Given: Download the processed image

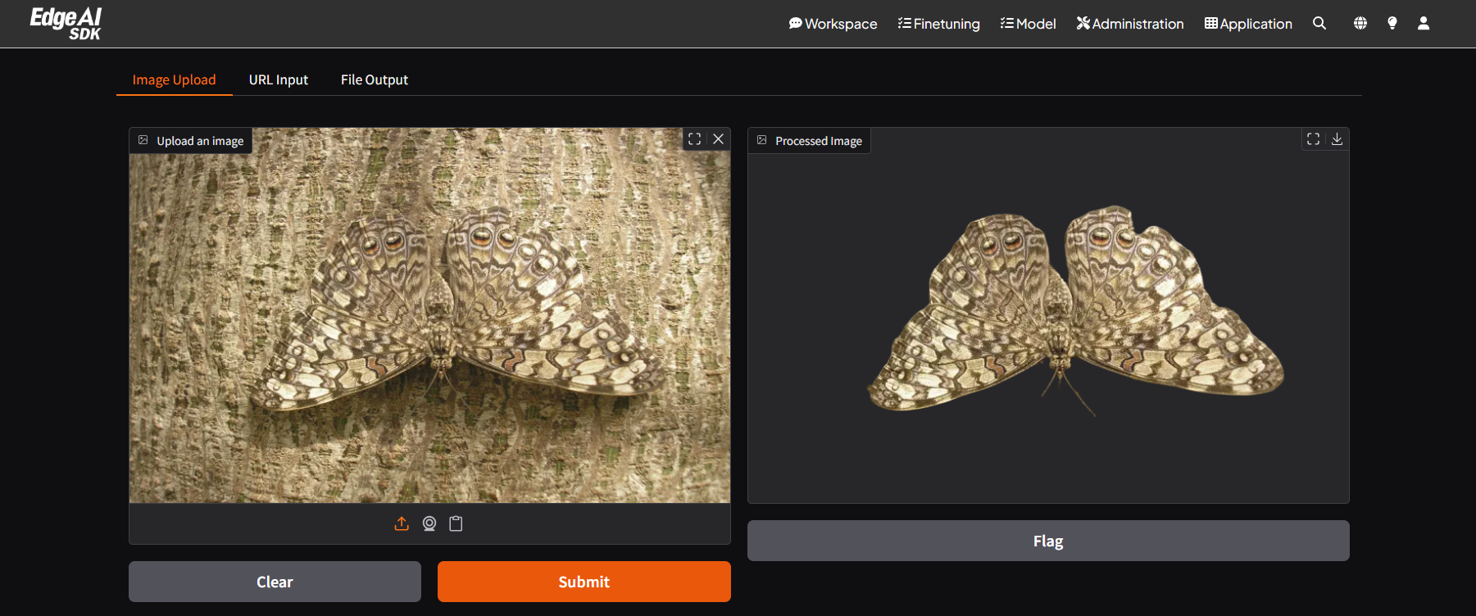Looking at the screenshot, I should (1337, 139).
